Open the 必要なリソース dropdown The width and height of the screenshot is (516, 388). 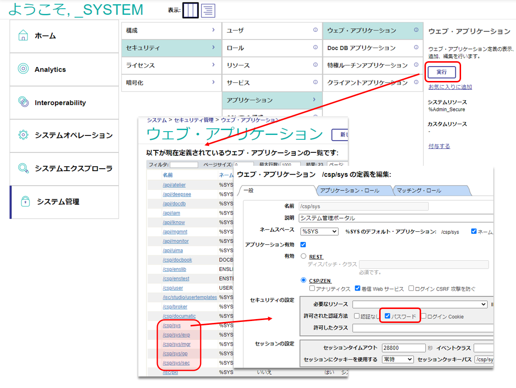tap(420, 304)
